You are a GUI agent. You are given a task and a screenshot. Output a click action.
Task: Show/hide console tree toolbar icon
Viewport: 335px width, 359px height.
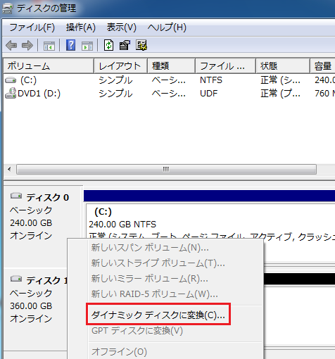pyautogui.click(x=49, y=45)
